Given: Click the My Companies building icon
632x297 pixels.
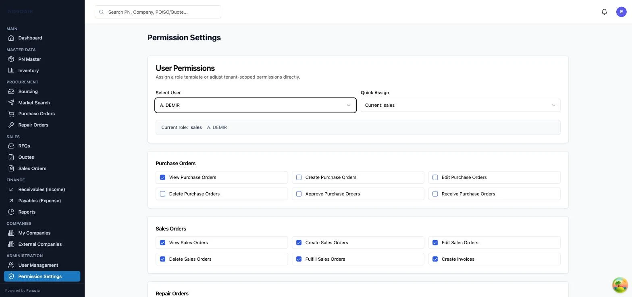Looking at the screenshot, I should tap(11, 233).
